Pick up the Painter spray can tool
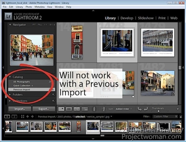The width and height of the screenshot is (186, 142). [94, 109]
